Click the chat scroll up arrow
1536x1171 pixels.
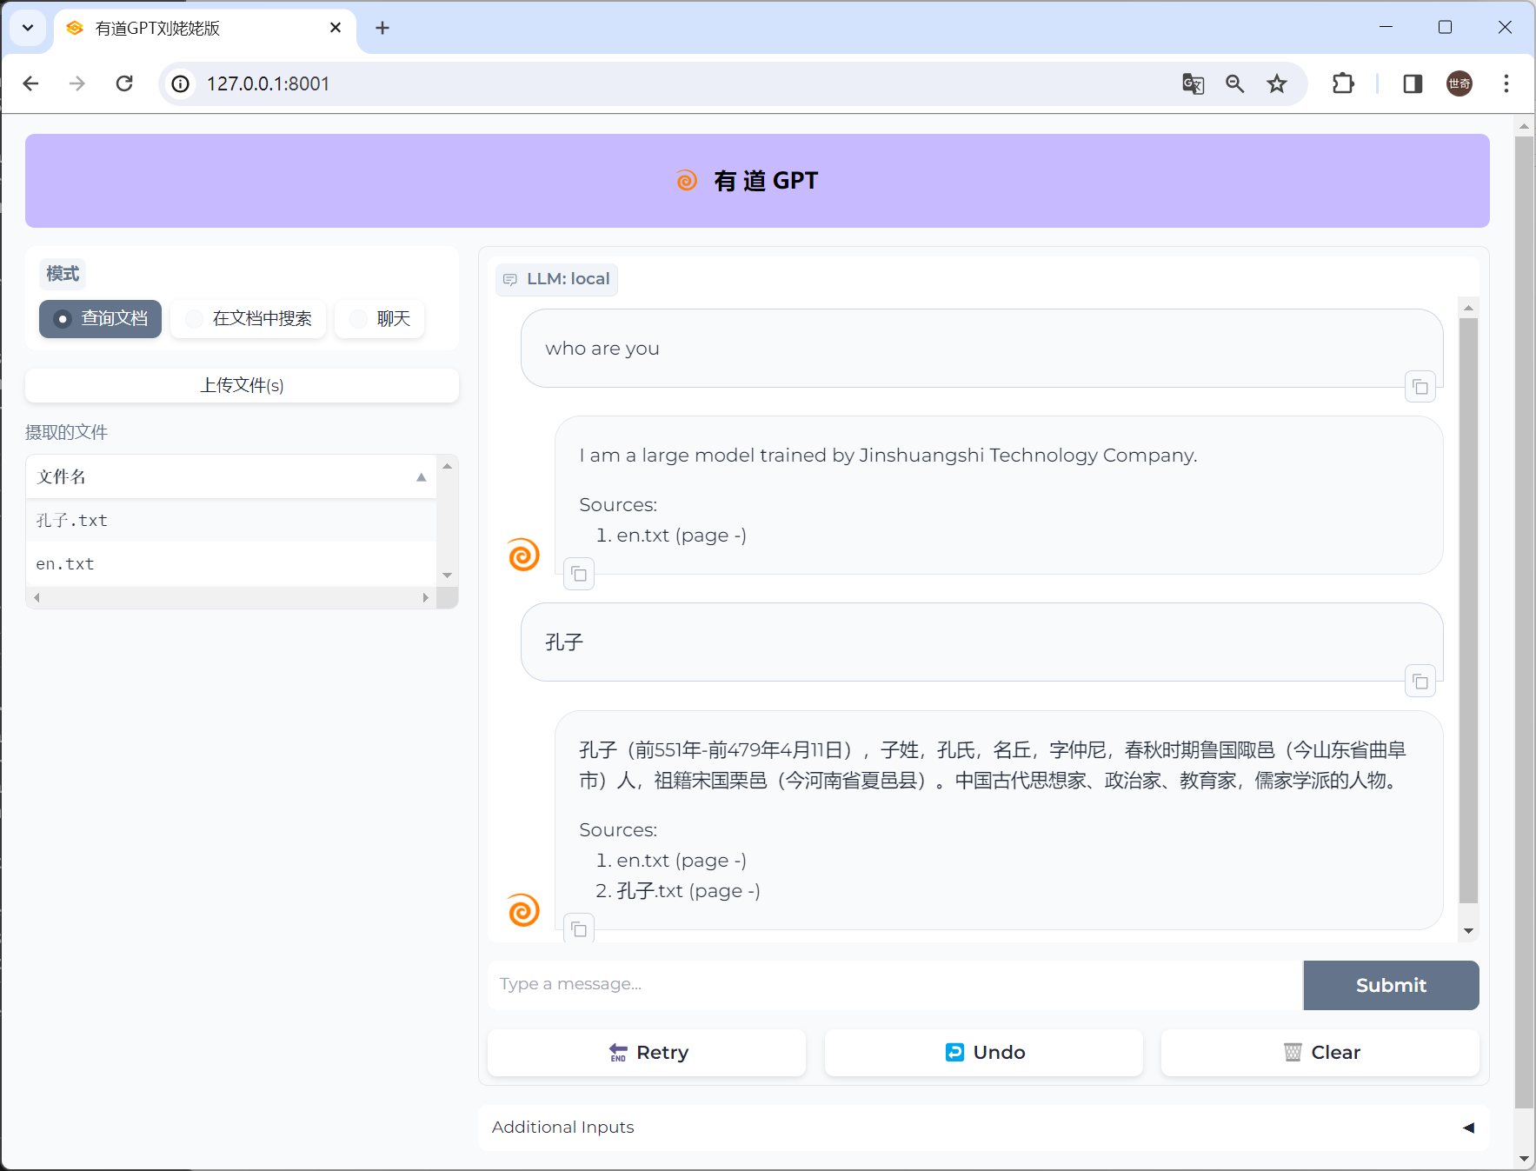[1468, 308]
